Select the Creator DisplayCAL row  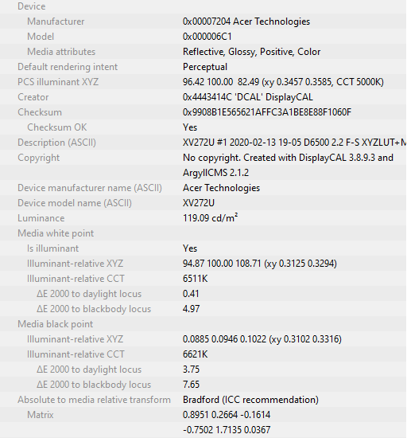click(x=203, y=97)
